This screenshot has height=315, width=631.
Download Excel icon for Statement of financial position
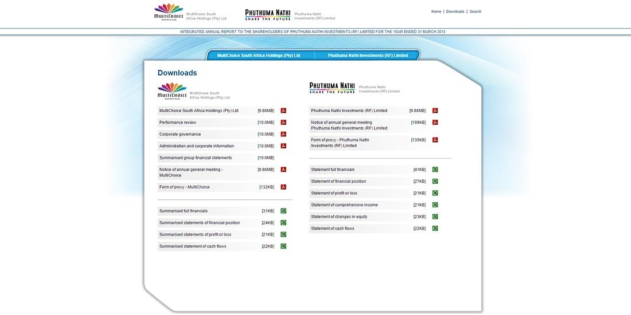435,181
